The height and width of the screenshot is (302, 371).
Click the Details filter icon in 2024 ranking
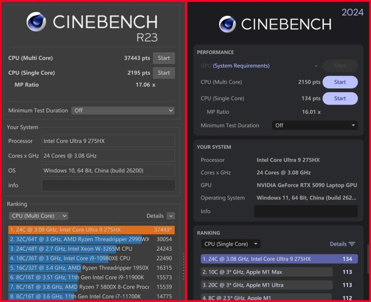[352, 244]
